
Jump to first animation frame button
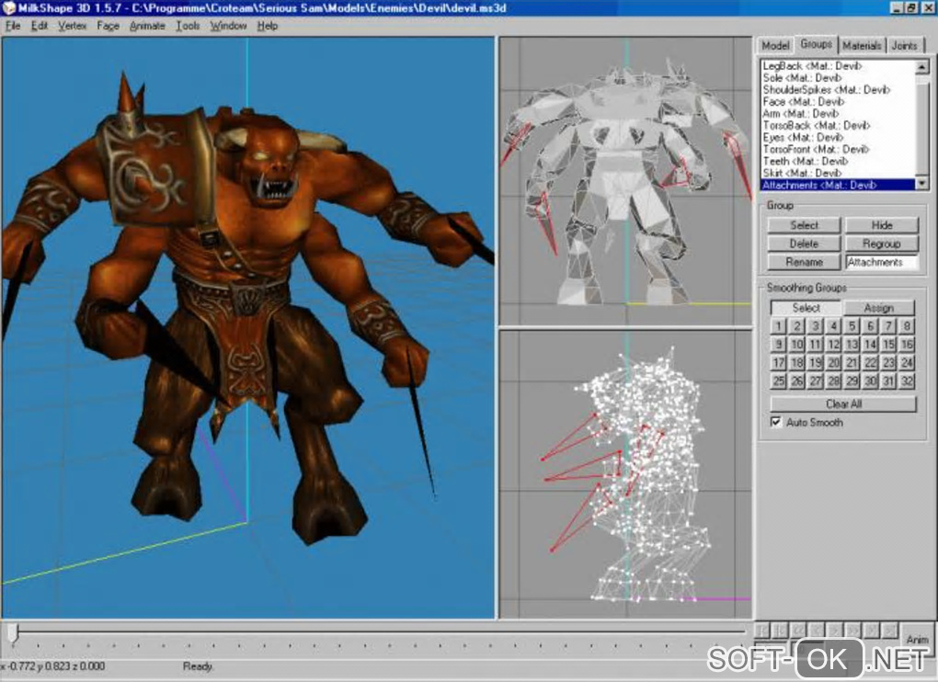point(762,631)
